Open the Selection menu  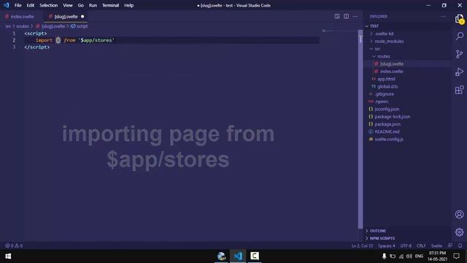(x=49, y=5)
